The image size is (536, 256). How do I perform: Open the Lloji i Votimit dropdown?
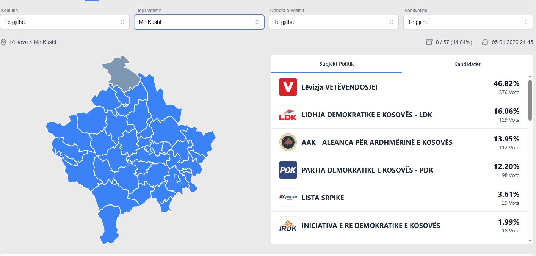[199, 22]
